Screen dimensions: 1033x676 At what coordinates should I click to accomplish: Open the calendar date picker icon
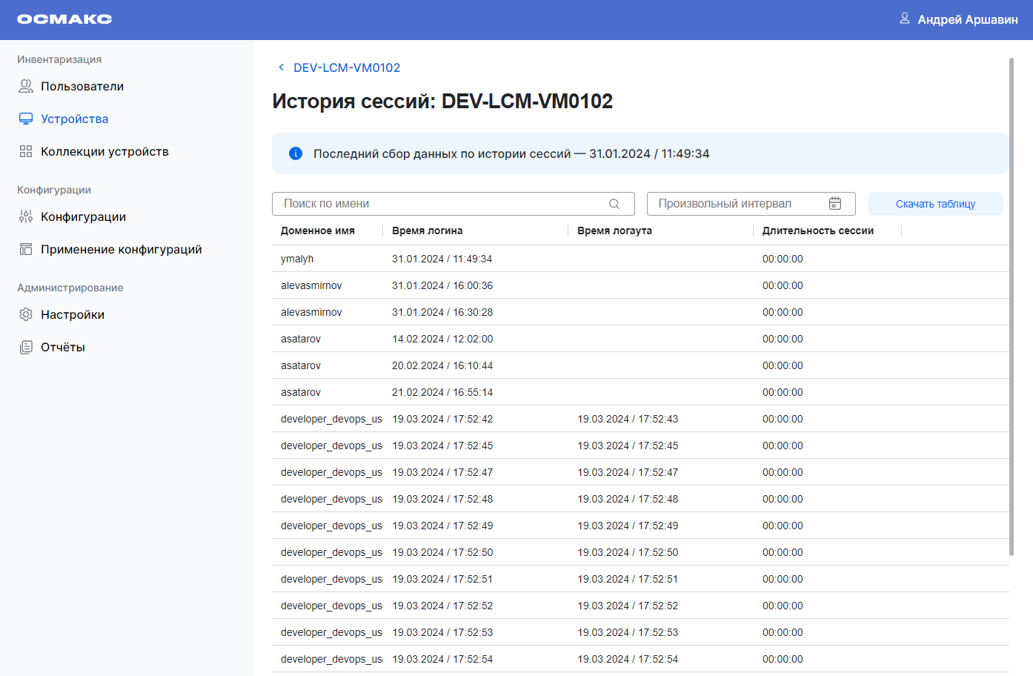(x=835, y=204)
